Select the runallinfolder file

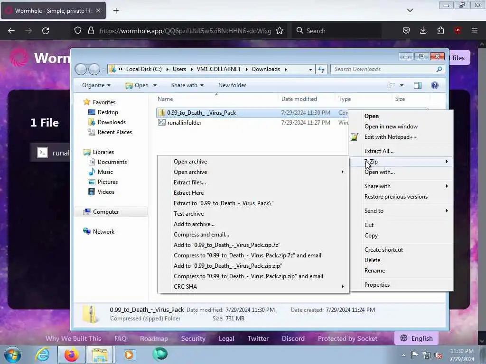click(x=184, y=123)
